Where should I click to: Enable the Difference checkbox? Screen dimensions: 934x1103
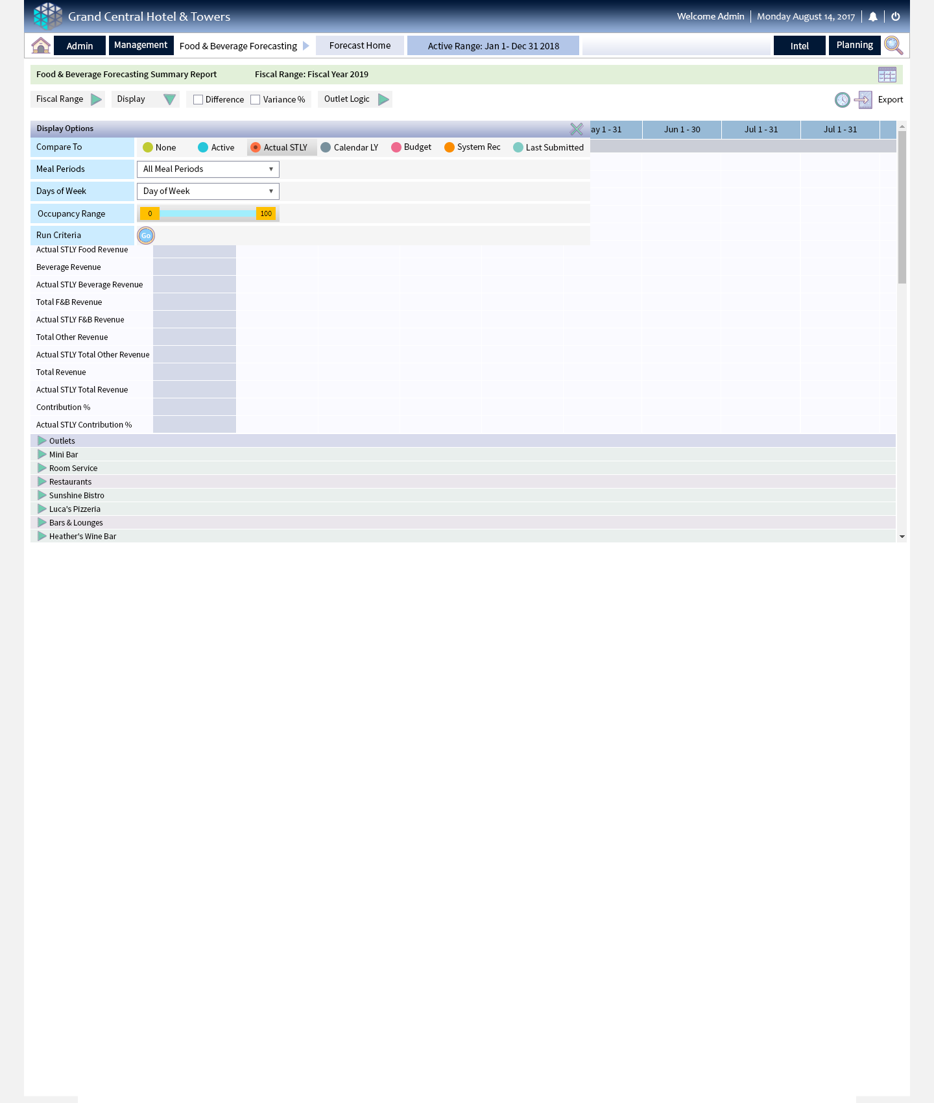tap(198, 100)
